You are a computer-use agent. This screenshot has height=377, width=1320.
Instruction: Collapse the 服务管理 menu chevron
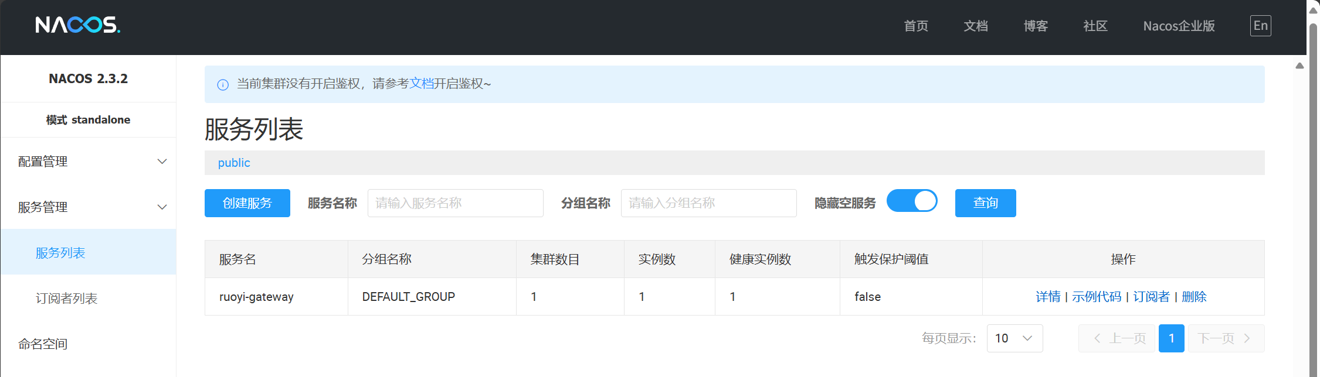(162, 207)
